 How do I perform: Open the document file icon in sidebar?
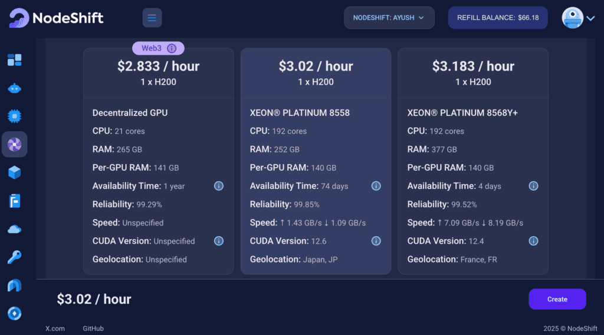[15, 201]
